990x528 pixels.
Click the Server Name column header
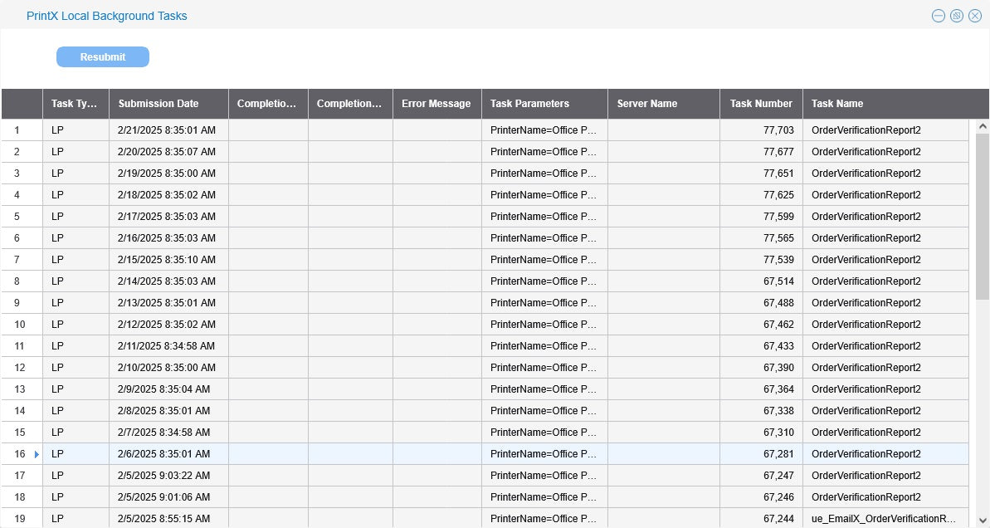point(647,104)
